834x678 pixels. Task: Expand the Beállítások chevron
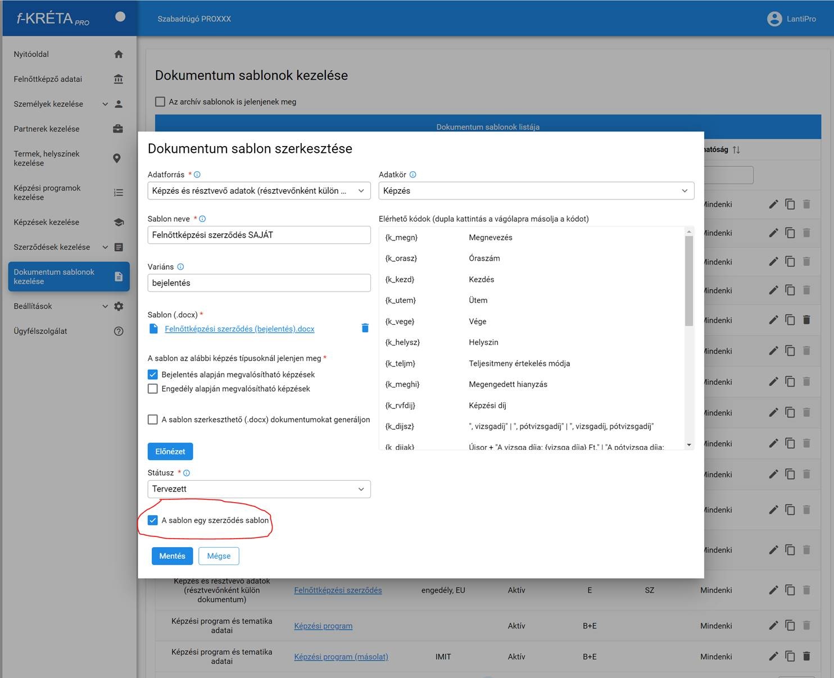coord(105,306)
